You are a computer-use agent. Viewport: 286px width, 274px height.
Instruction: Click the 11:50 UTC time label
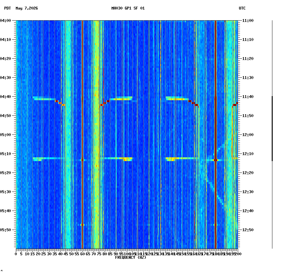(248, 116)
